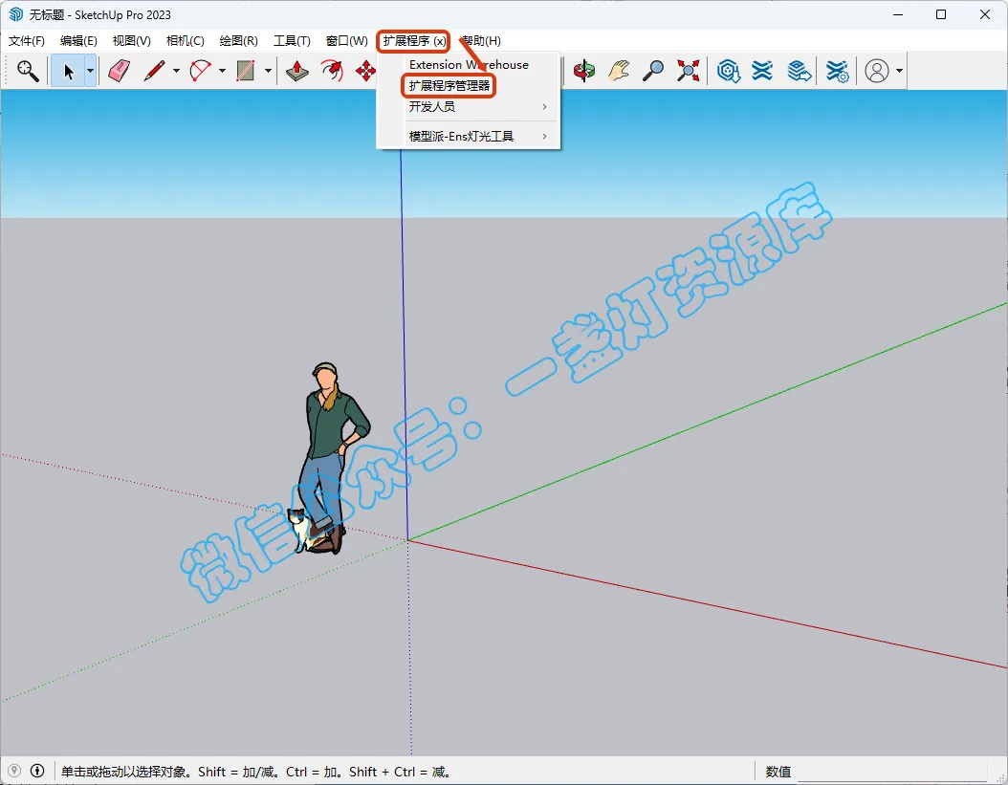Maximize the SketchUp window
Screen dimensions: 1008x785
(x=941, y=14)
